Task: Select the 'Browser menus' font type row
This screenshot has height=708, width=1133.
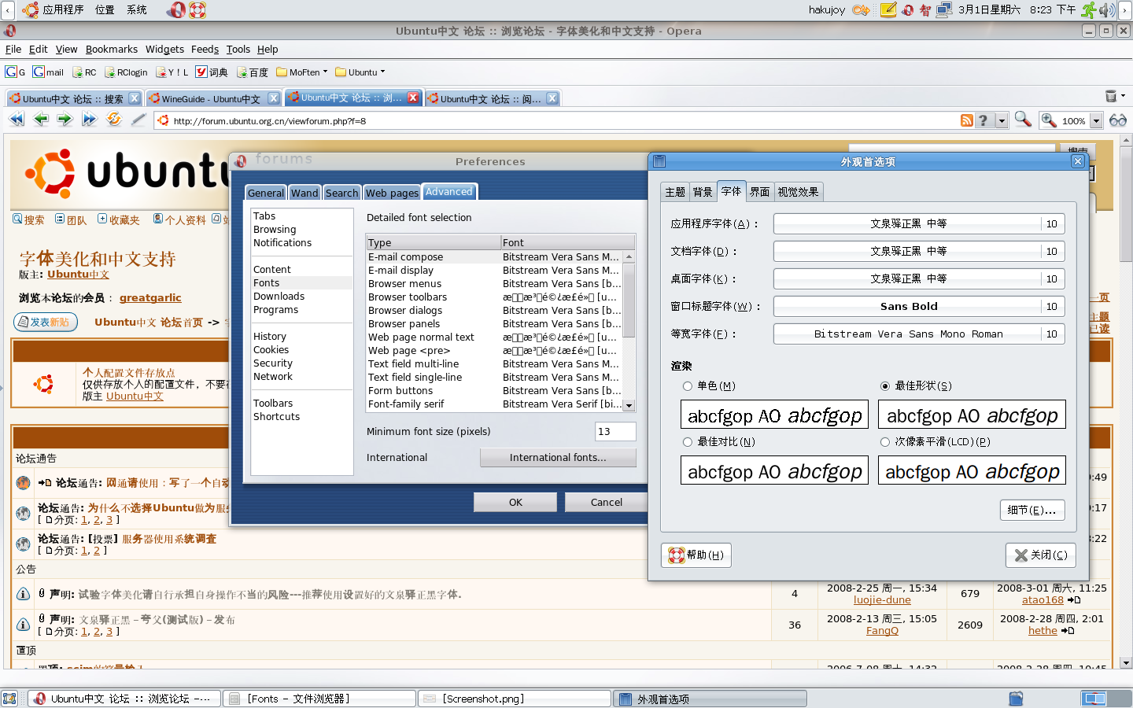Action: click(494, 283)
